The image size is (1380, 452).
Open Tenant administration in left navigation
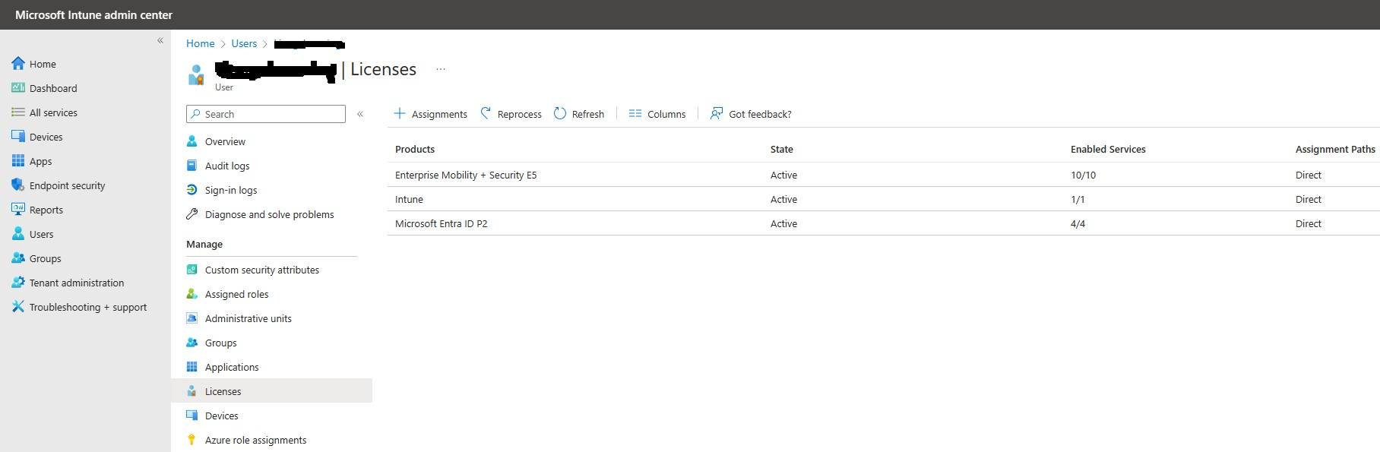(x=77, y=283)
